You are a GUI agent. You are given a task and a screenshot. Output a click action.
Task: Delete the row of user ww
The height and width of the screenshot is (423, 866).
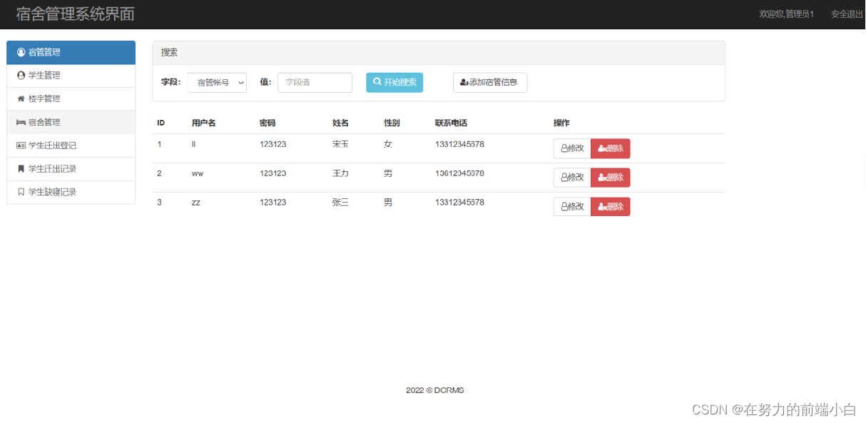click(x=611, y=178)
